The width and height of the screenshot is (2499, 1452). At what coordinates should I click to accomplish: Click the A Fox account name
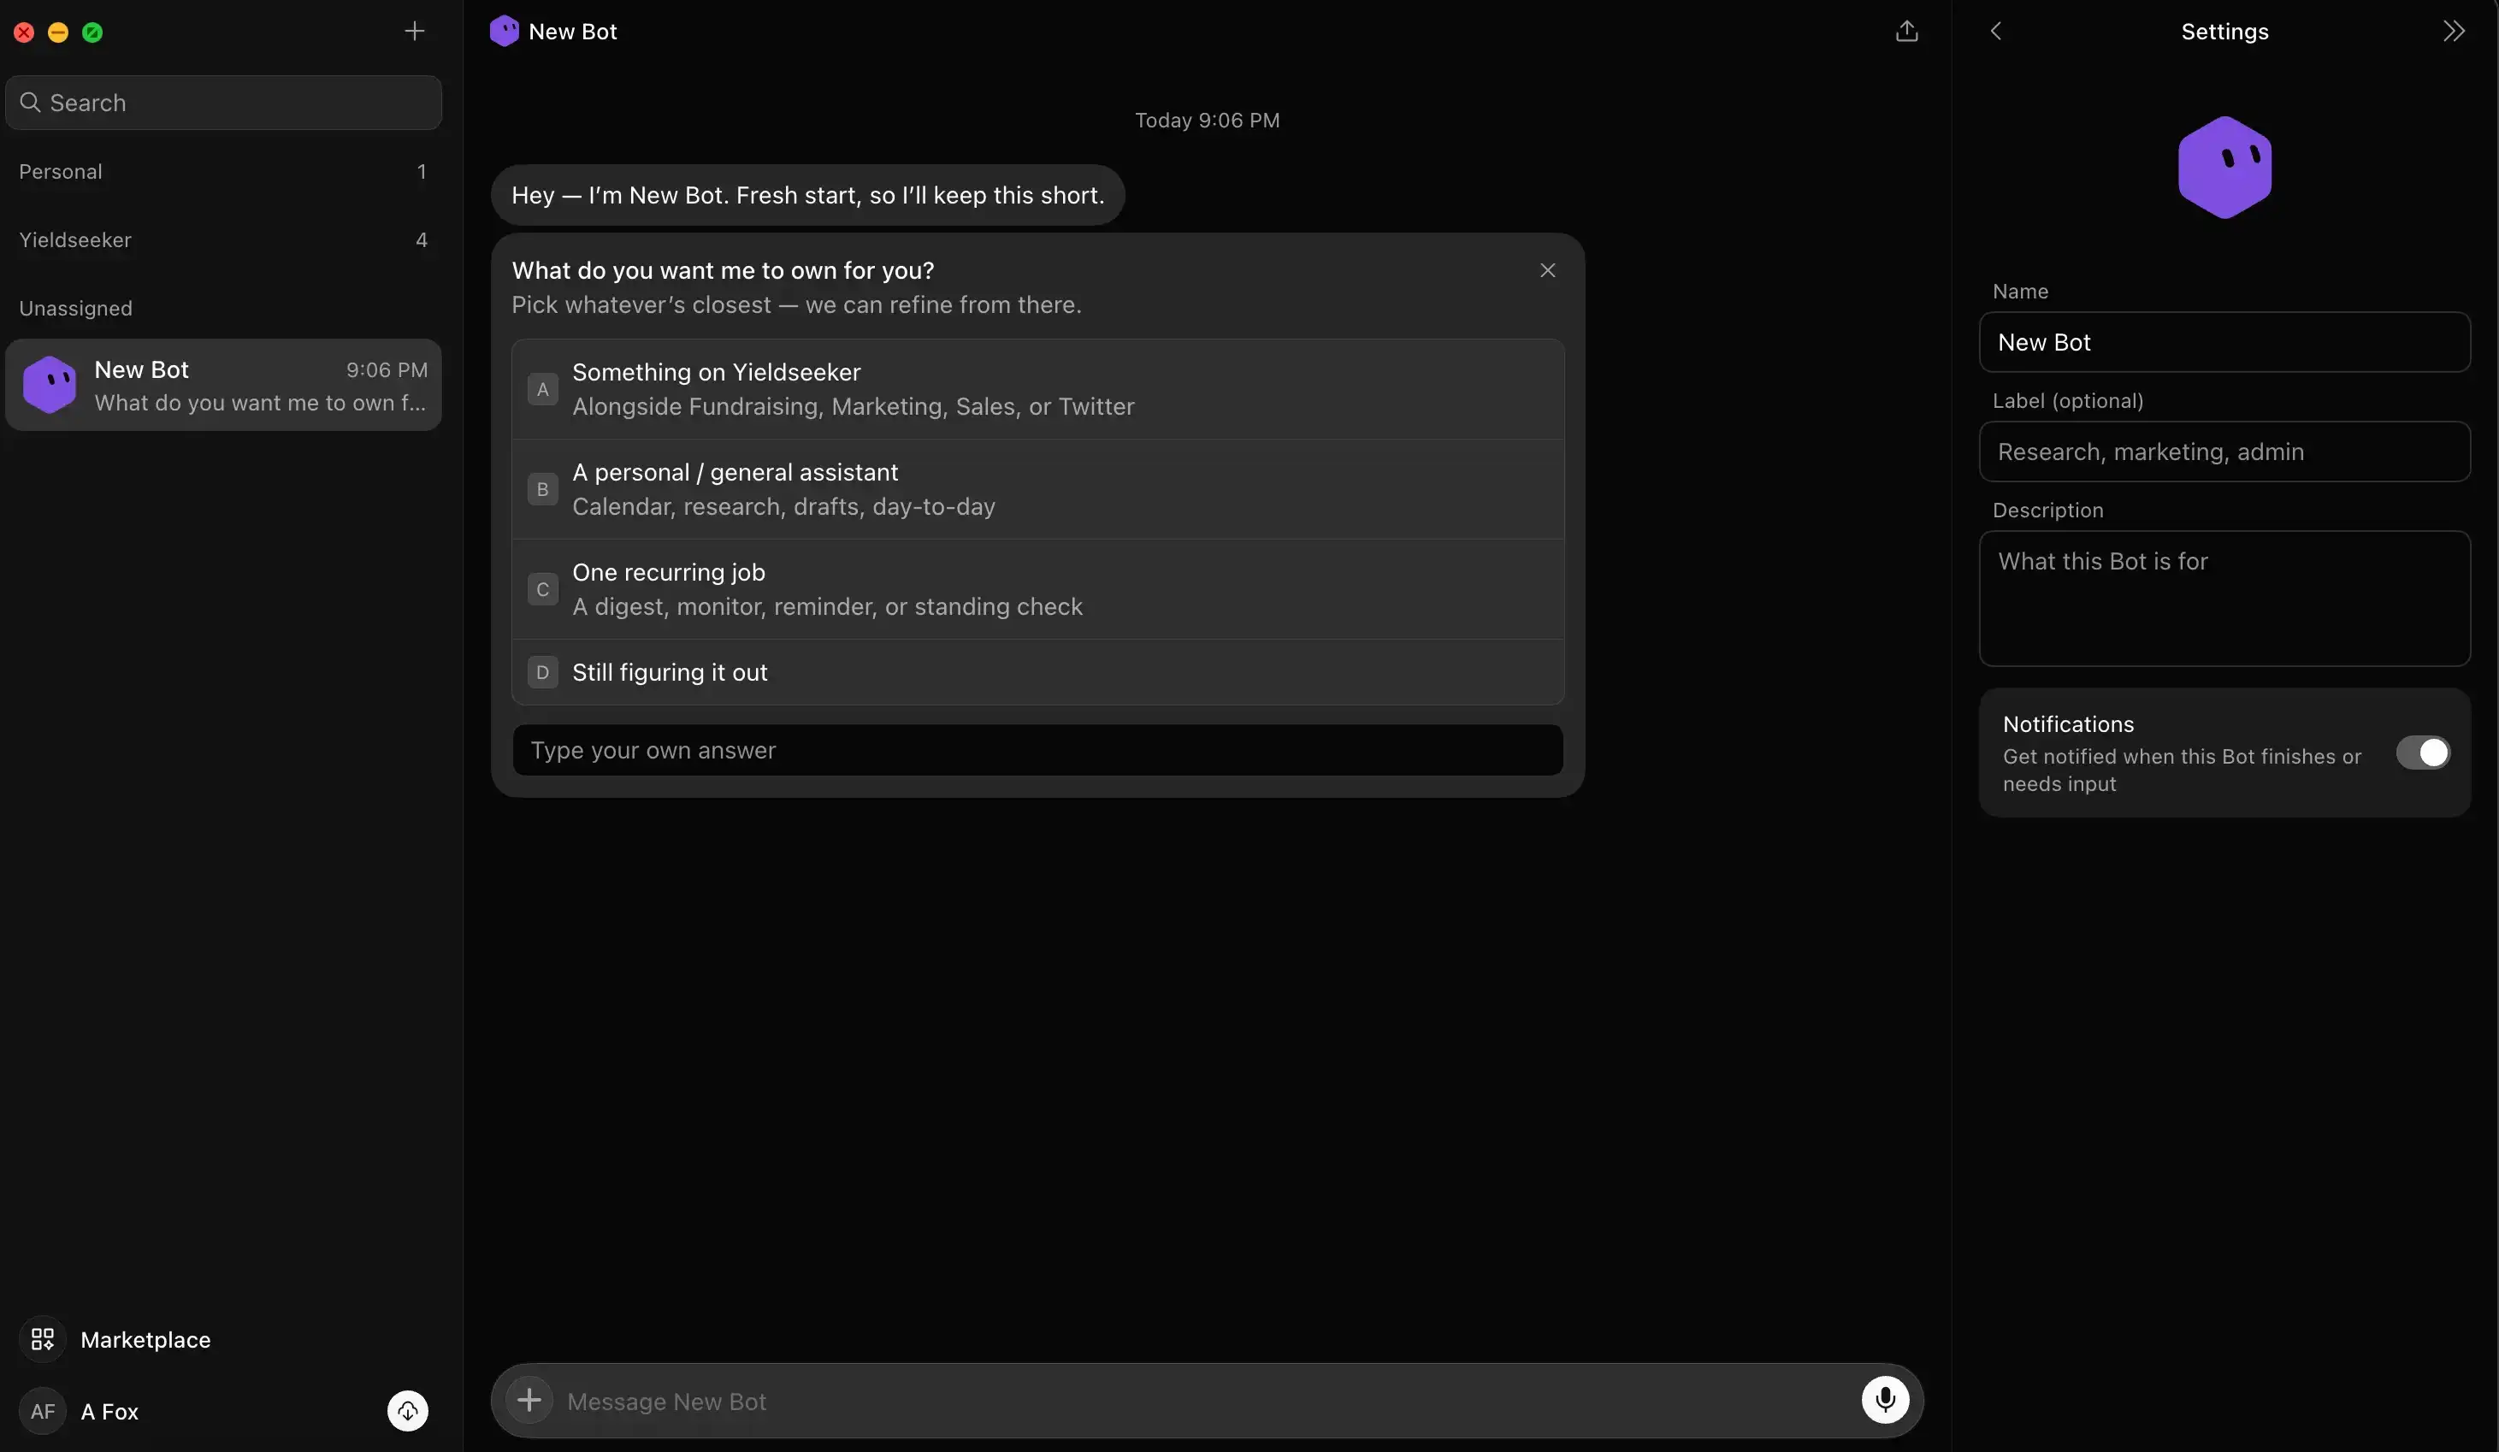tap(109, 1411)
